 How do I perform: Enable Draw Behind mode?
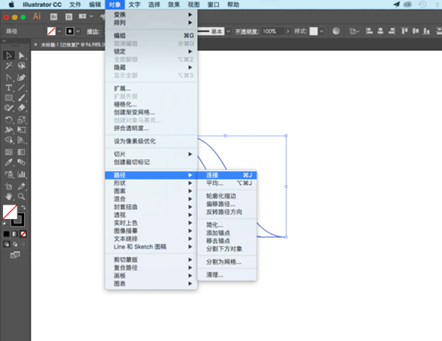click(15, 244)
